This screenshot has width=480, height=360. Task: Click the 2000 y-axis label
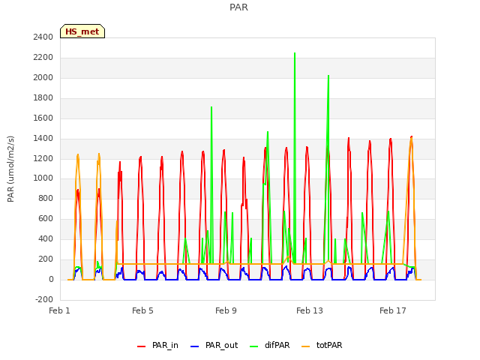pyautogui.click(x=43, y=77)
